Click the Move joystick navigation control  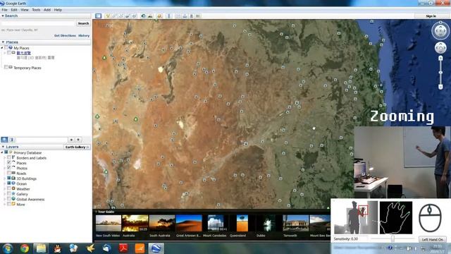440,48
